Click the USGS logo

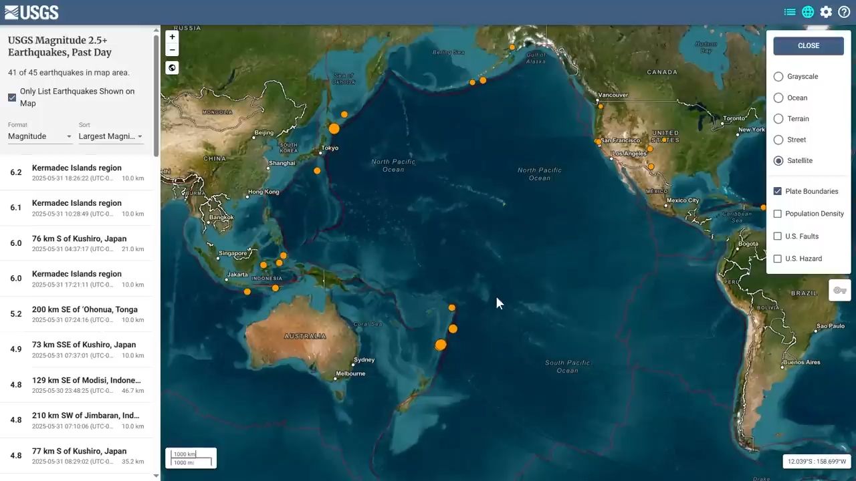[31, 12]
